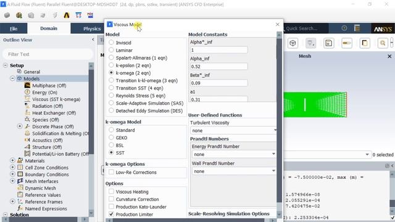Click the ANSYS 'A' toolbar icon

click(67, 15)
